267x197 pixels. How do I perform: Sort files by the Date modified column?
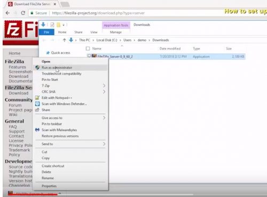170,48
